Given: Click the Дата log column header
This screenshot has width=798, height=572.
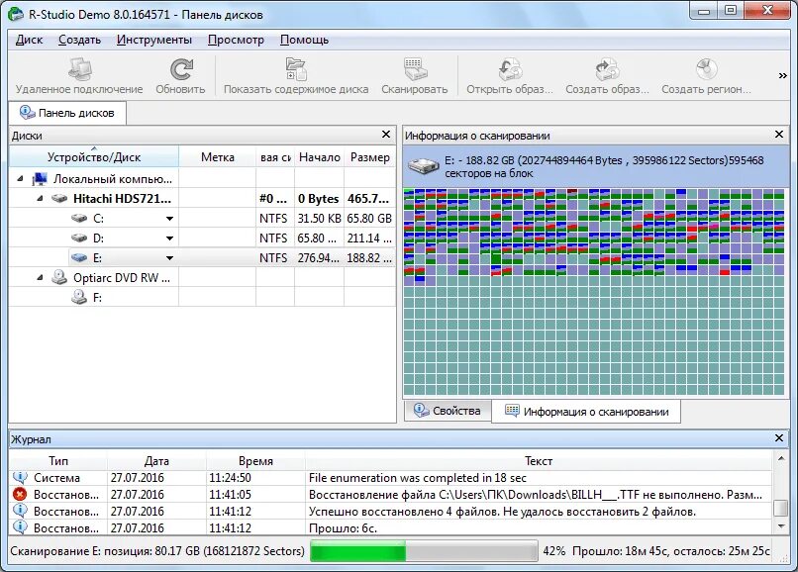Looking at the screenshot, I should [x=156, y=460].
